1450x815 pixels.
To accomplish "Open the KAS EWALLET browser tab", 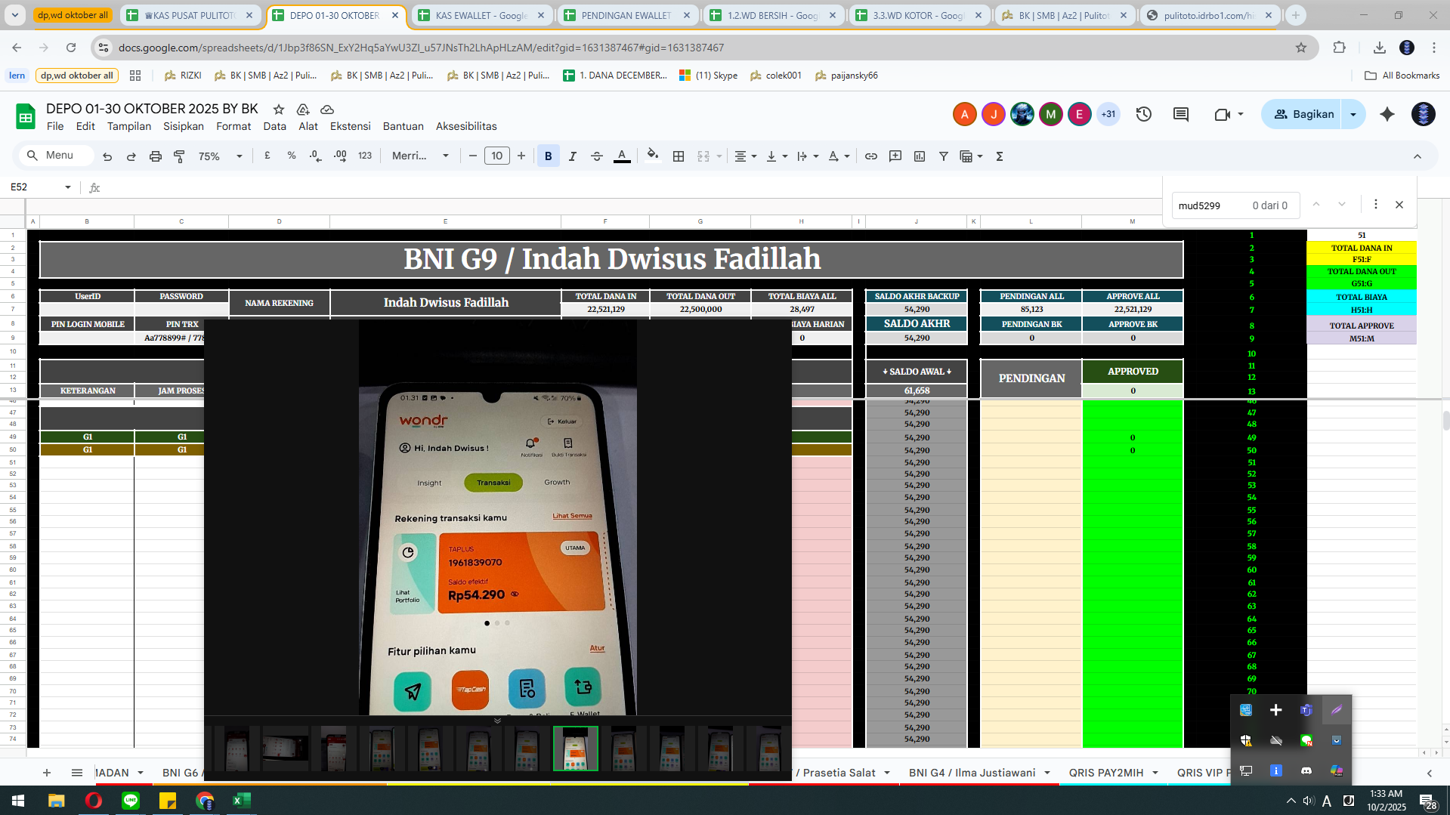I will (481, 15).
